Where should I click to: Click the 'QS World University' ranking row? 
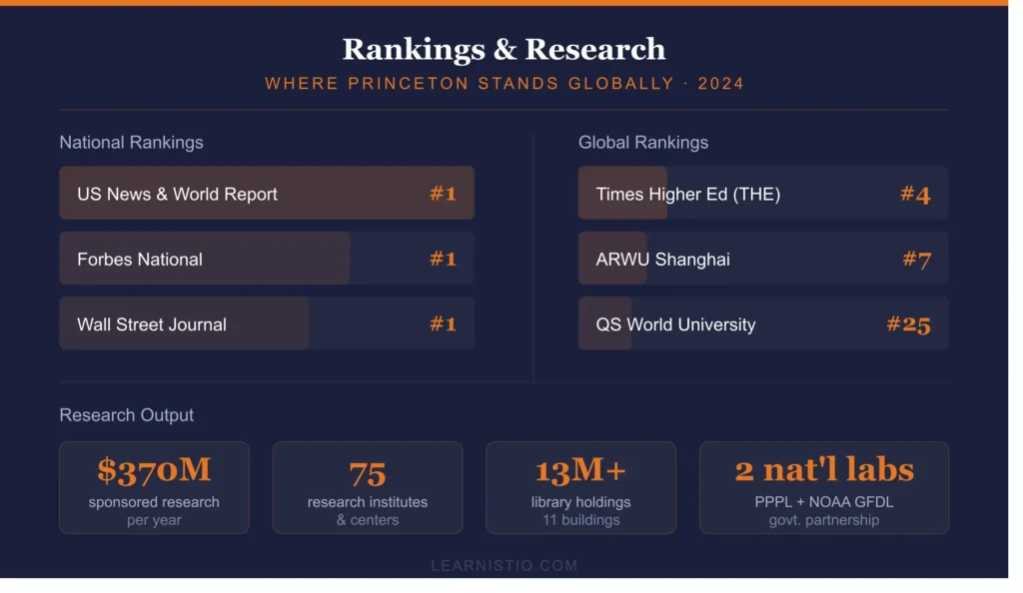coord(762,323)
